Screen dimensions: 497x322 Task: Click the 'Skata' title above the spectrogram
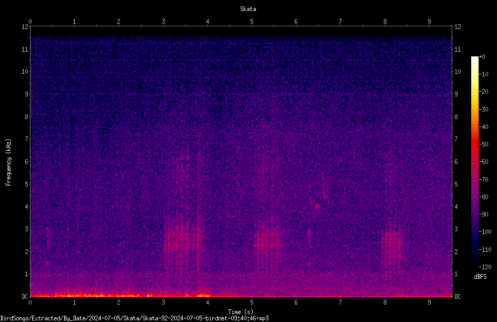tap(248, 9)
